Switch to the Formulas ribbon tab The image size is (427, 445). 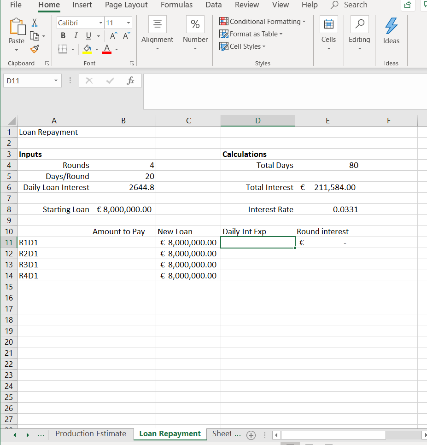176,5
